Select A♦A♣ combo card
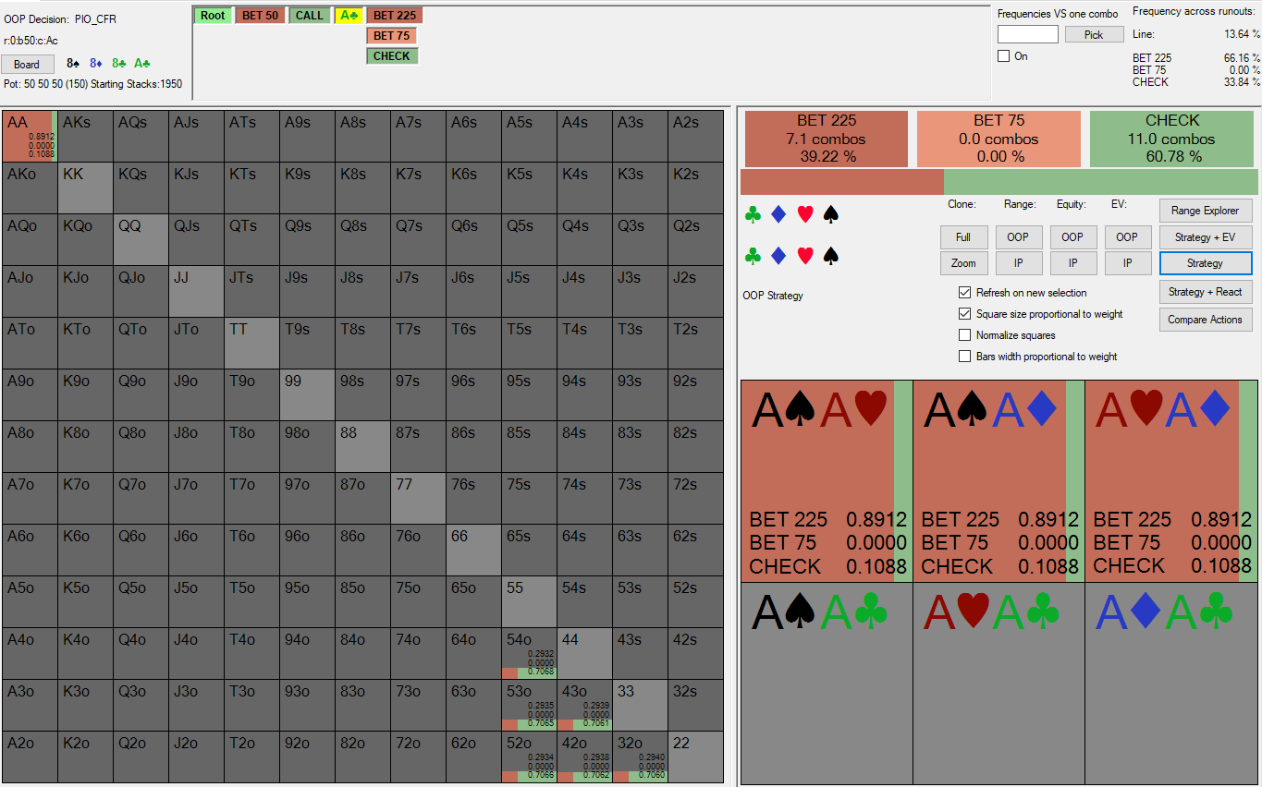 pos(1171,684)
